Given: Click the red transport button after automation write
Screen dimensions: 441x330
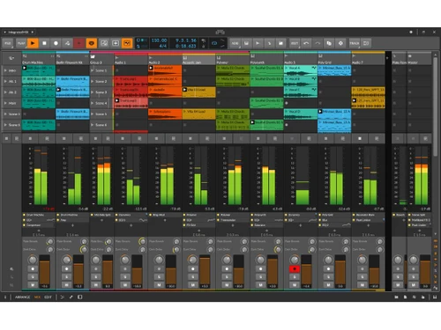Looking at the screenshot, I should (x=79, y=43).
